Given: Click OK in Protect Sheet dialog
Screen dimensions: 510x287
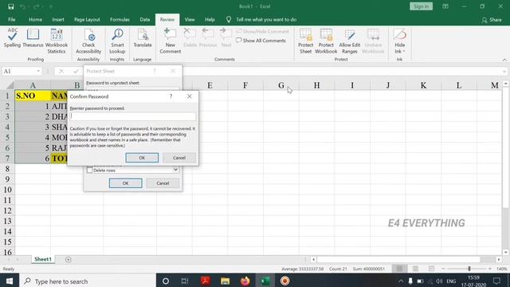Looking at the screenshot, I should click(x=126, y=183).
